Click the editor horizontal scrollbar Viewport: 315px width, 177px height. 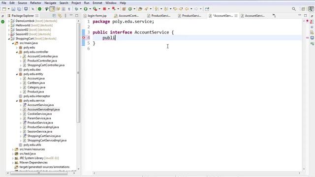[x=197, y=173]
